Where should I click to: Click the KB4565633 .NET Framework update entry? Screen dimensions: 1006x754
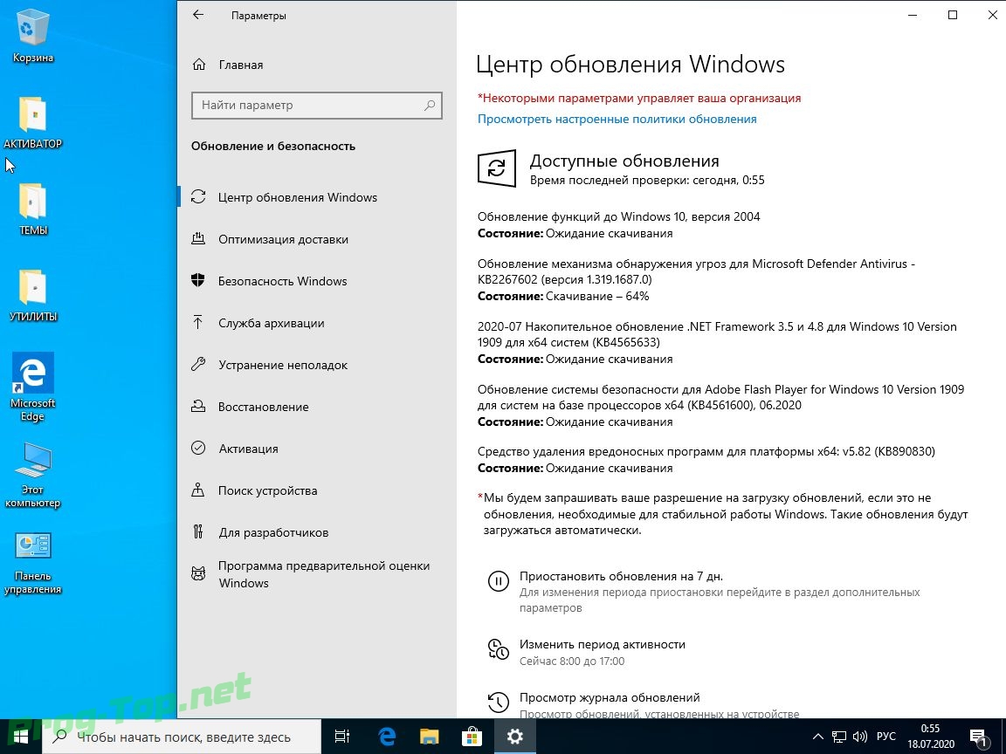(x=717, y=342)
